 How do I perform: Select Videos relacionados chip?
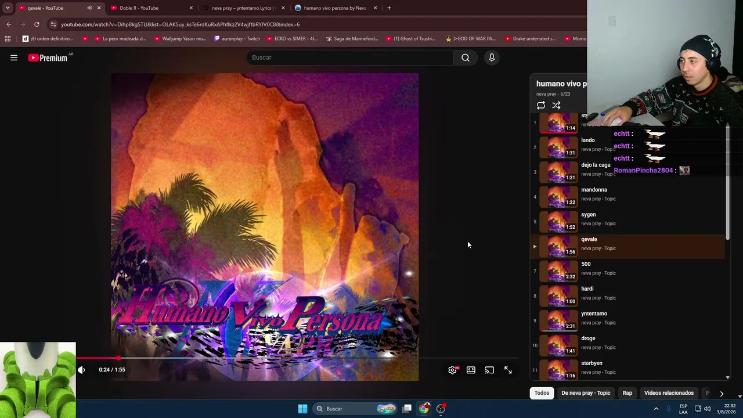(669, 393)
